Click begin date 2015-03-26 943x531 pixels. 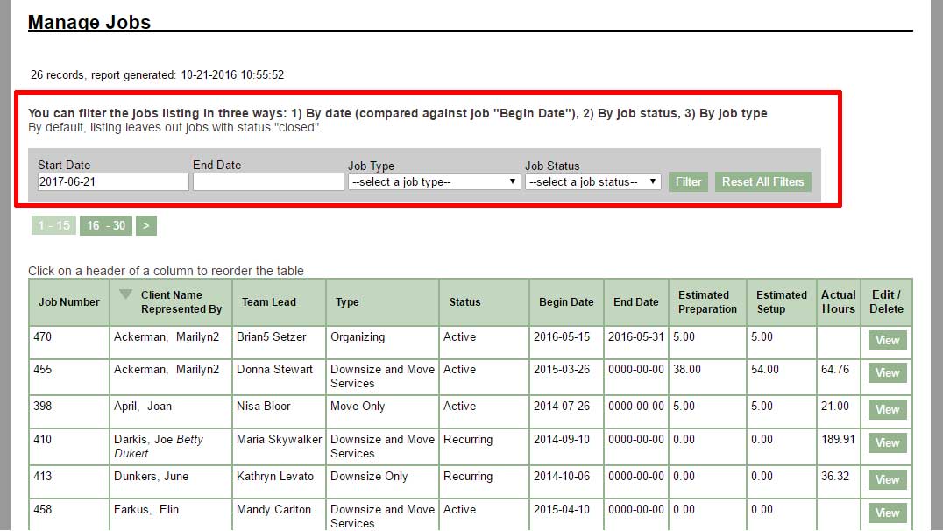click(x=562, y=369)
